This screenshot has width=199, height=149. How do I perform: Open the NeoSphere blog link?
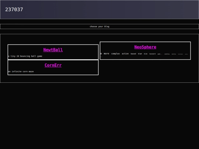click(x=145, y=47)
